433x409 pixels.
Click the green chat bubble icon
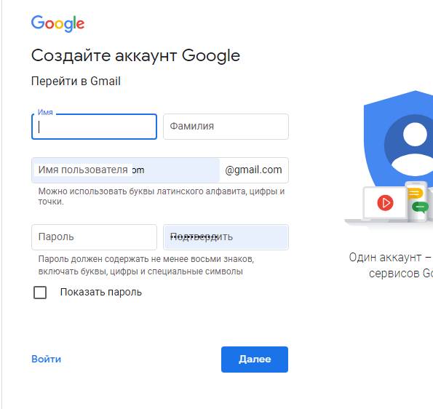[420, 207]
